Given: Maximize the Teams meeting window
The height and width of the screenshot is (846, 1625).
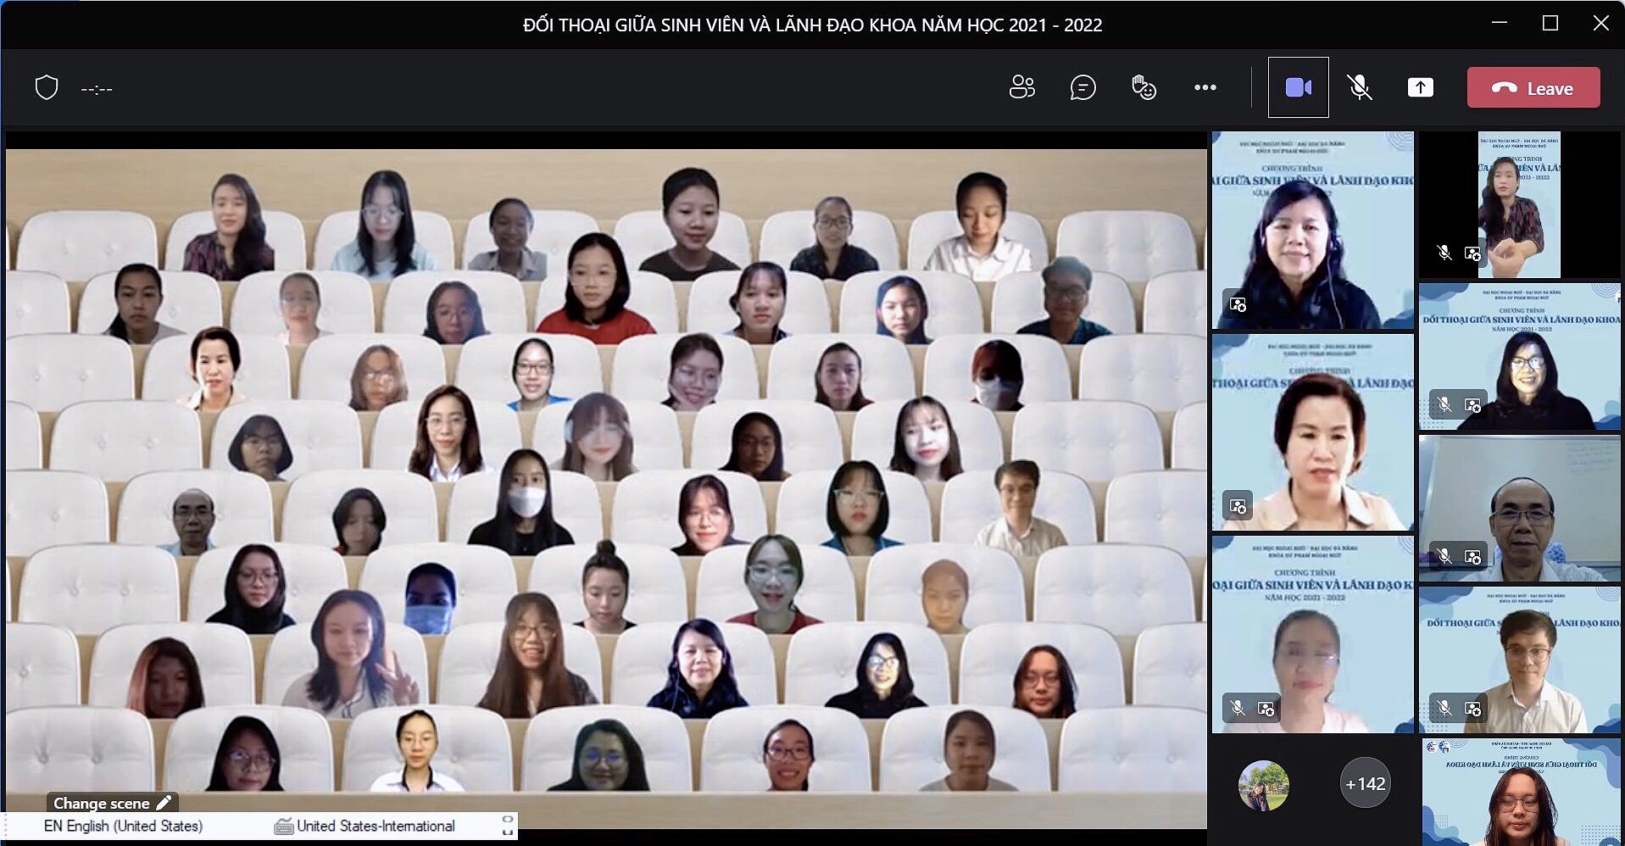Looking at the screenshot, I should pyautogui.click(x=1550, y=24).
